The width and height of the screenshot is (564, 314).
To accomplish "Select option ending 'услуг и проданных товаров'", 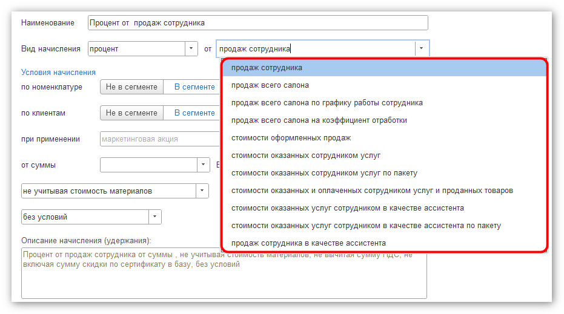I will pos(384,191).
